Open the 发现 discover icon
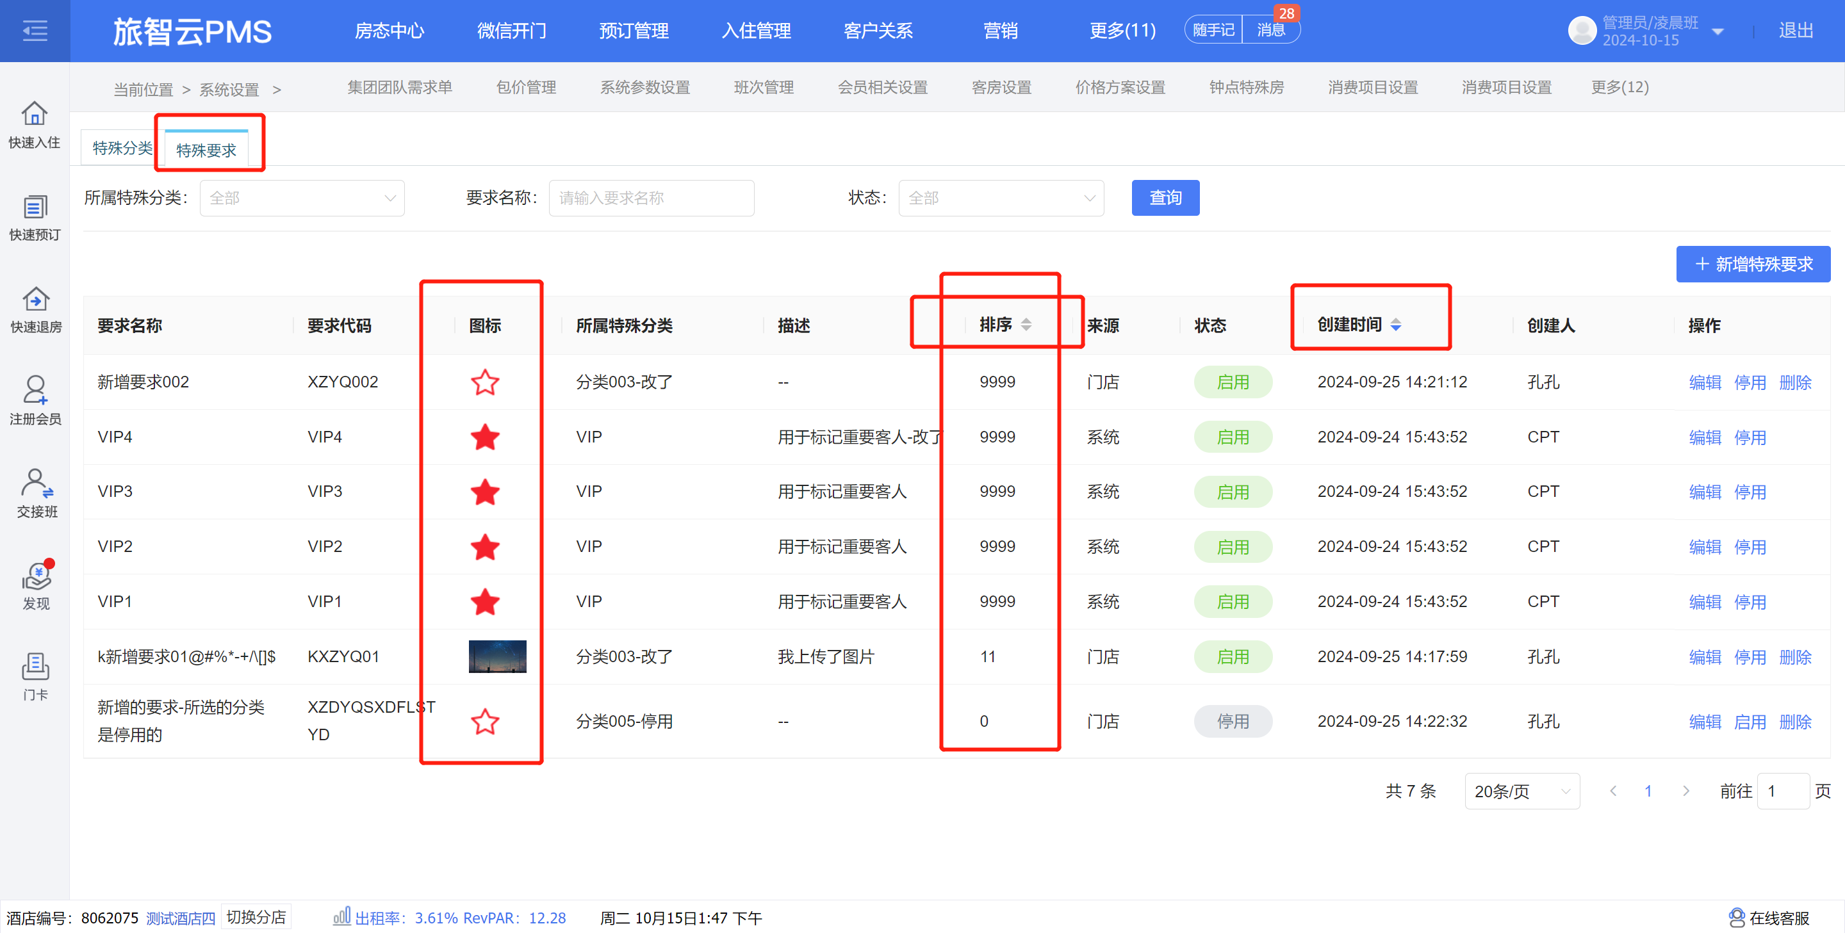 (37, 575)
